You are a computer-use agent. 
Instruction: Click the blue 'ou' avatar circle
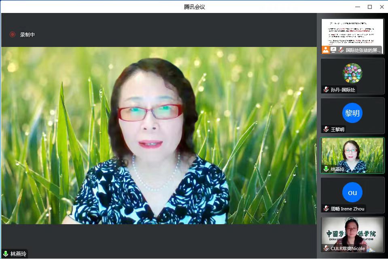[352, 192]
